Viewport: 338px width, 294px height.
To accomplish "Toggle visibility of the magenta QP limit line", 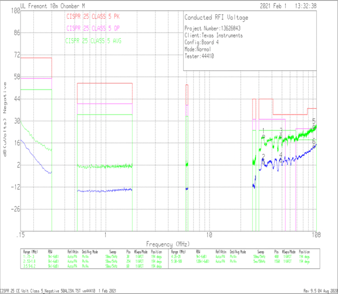I will click(x=105, y=104).
